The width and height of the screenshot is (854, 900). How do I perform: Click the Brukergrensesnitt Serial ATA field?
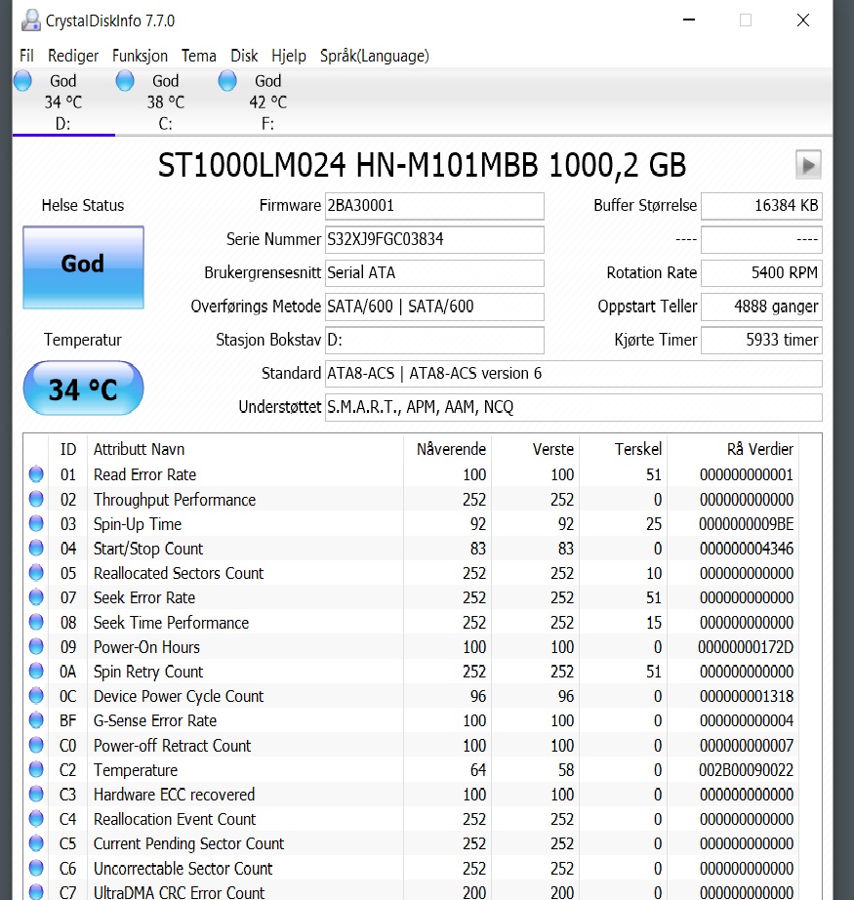coord(434,272)
